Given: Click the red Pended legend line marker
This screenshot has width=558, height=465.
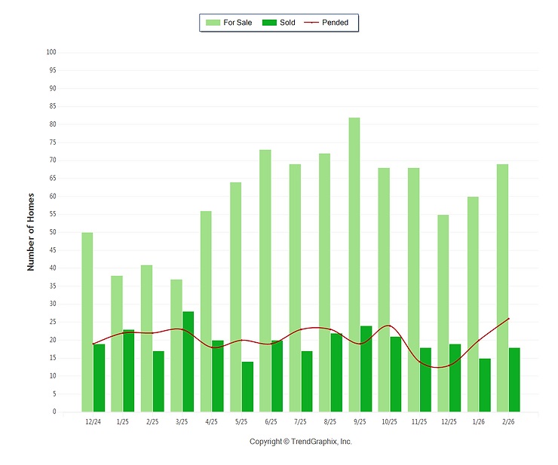Looking at the screenshot, I should pyautogui.click(x=311, y=23).
